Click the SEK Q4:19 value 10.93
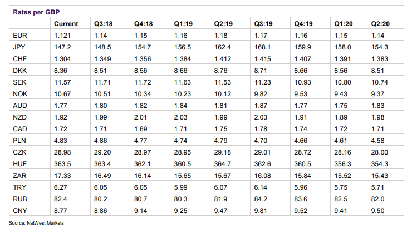This screenshot has width=412, height=228. point(303,82)
